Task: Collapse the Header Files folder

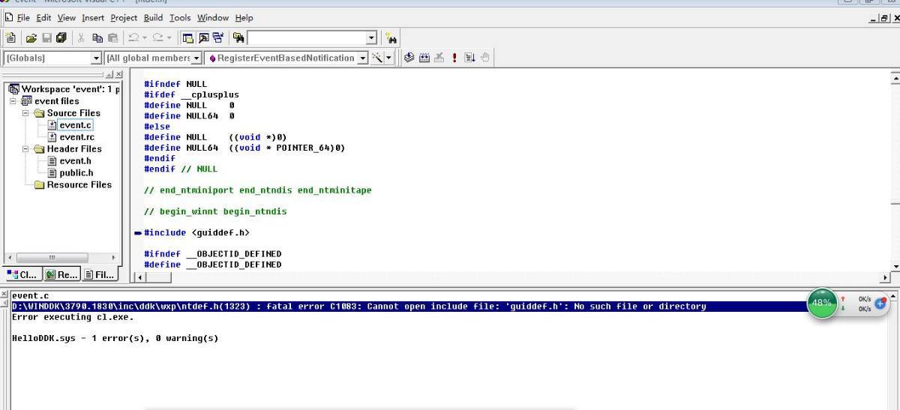Action: [25, 149]
